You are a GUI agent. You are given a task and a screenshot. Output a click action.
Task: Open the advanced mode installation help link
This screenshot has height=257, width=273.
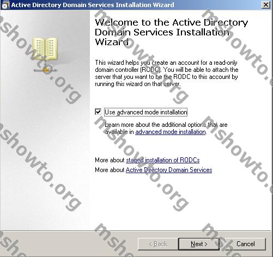coord(171,132)
